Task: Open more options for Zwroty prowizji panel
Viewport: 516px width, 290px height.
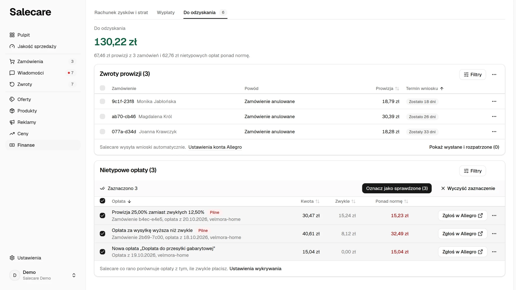Action: tap(494, 75)
